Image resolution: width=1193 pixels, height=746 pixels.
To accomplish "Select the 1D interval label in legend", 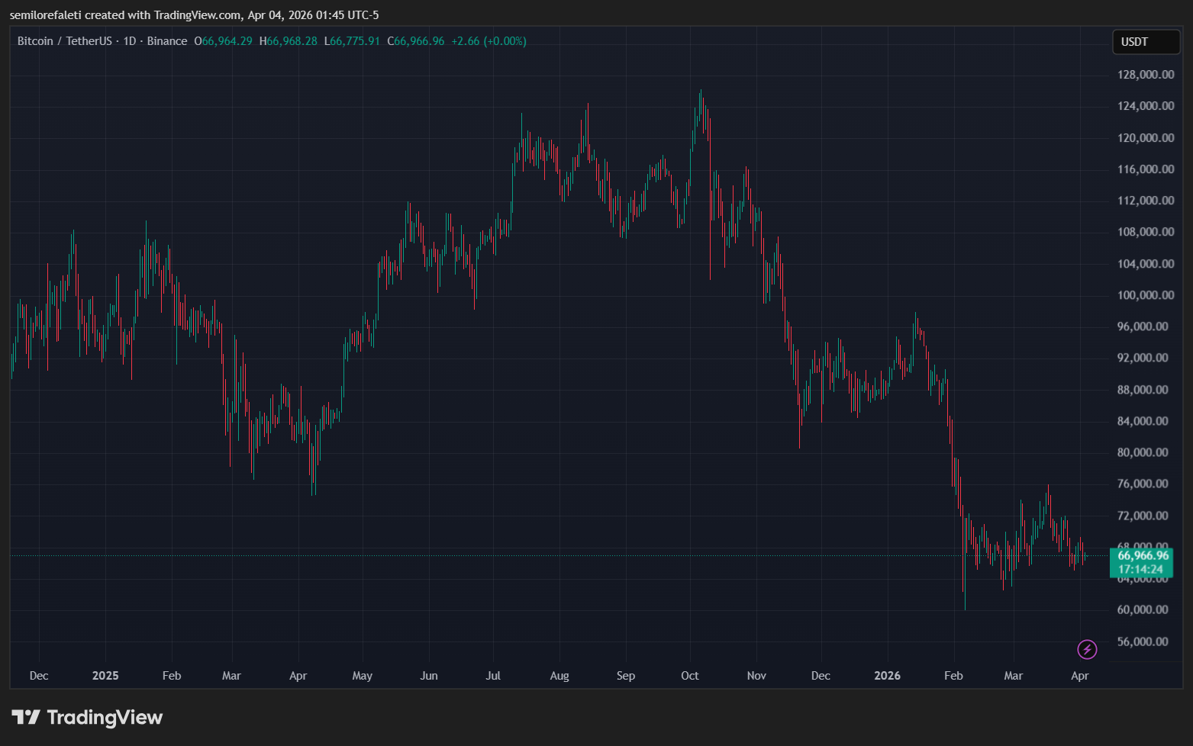I will [130, 41].
